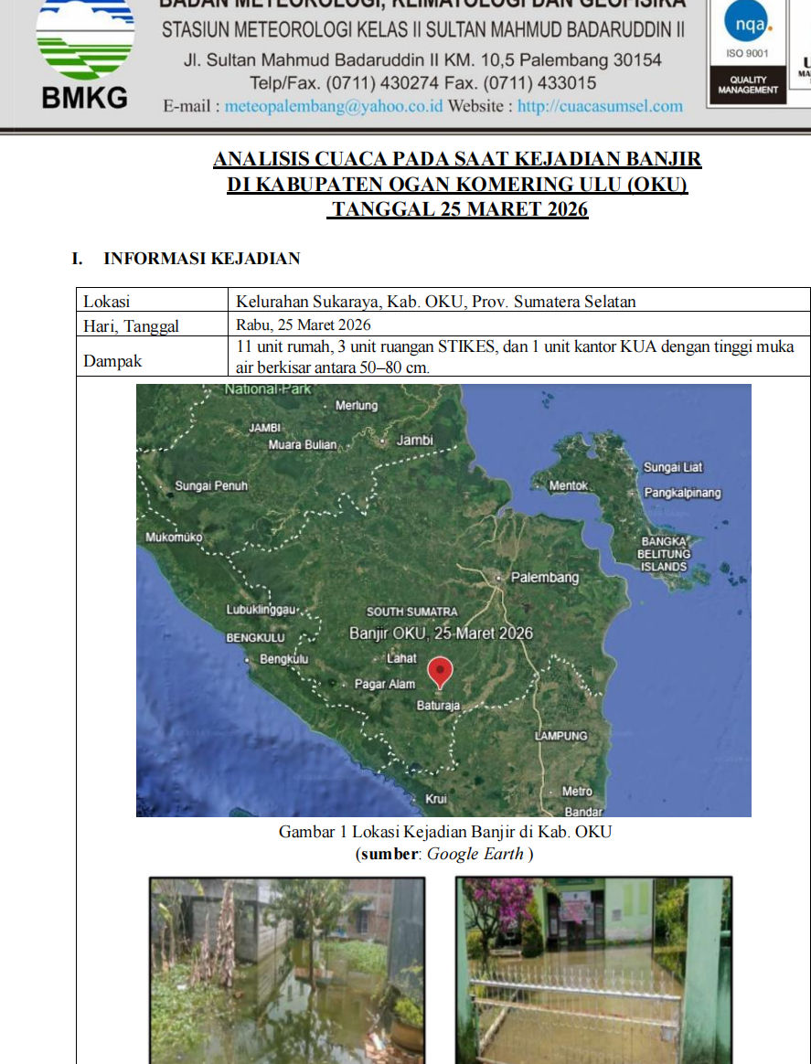This screenshot has height=1064, width=811.
Task: Click the Lokasi table row label
Action: tap(107, 301)
